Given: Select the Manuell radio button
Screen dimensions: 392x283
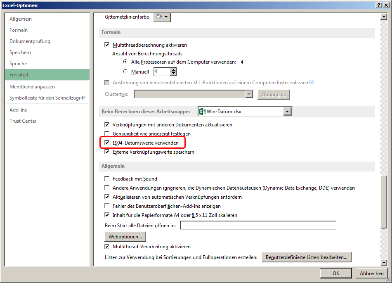Looking at the screenshot, I should pyautogui.click(x=125, y=71).
